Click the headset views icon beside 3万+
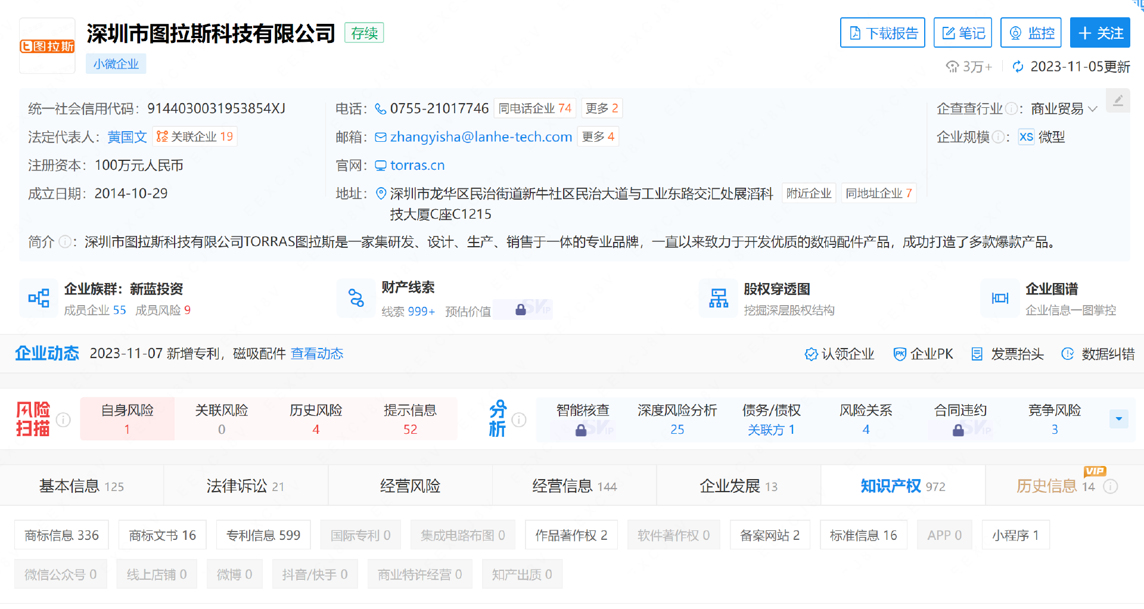Image resolution: width=1144 pixels, height=609 pixels. (952, 67)
